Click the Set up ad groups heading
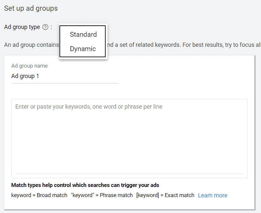Image resolution: width=261 pixels, height=213 pixels. tap(31, 8)
